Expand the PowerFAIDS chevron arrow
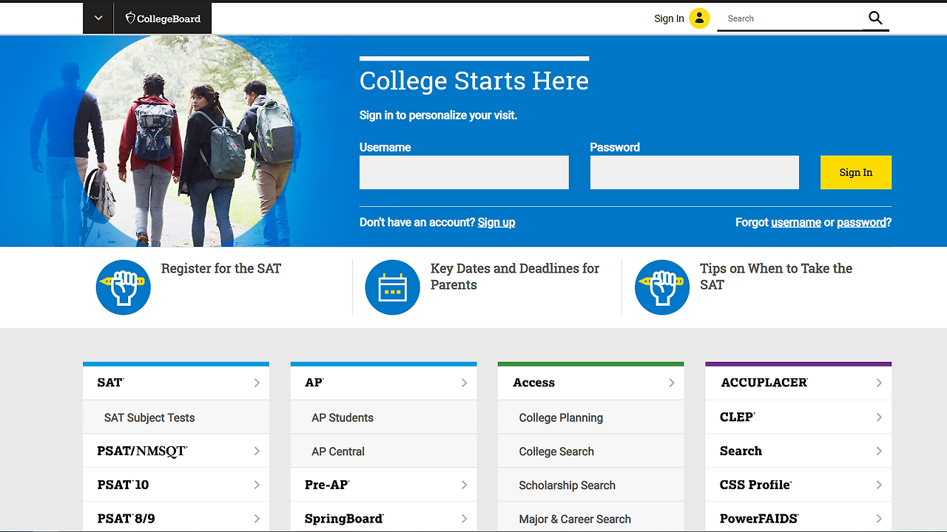The height and width of the screenshot is (532, 947). tap(879, 519)
